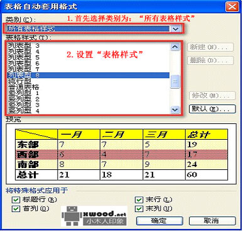Click the 19 cell in preview
243x231 pixels.
(x=207, y=145)
